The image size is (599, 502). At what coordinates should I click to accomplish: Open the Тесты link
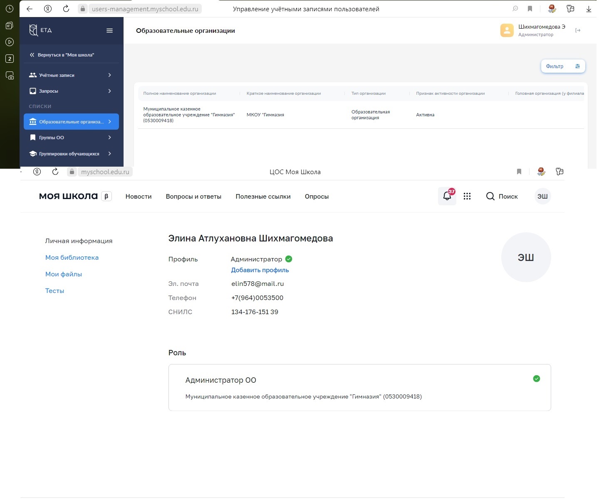(x=54, y=291)
